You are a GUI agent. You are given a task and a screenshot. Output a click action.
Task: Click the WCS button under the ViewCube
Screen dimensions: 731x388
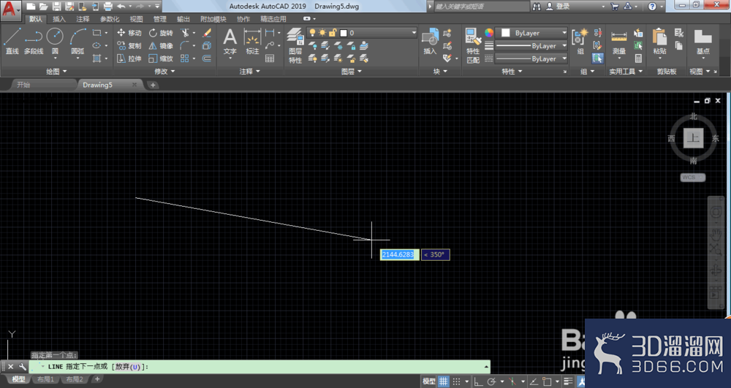(x=692, y=177)
